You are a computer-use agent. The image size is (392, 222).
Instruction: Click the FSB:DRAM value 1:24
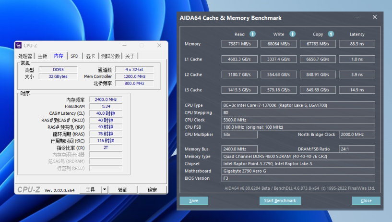106,106
